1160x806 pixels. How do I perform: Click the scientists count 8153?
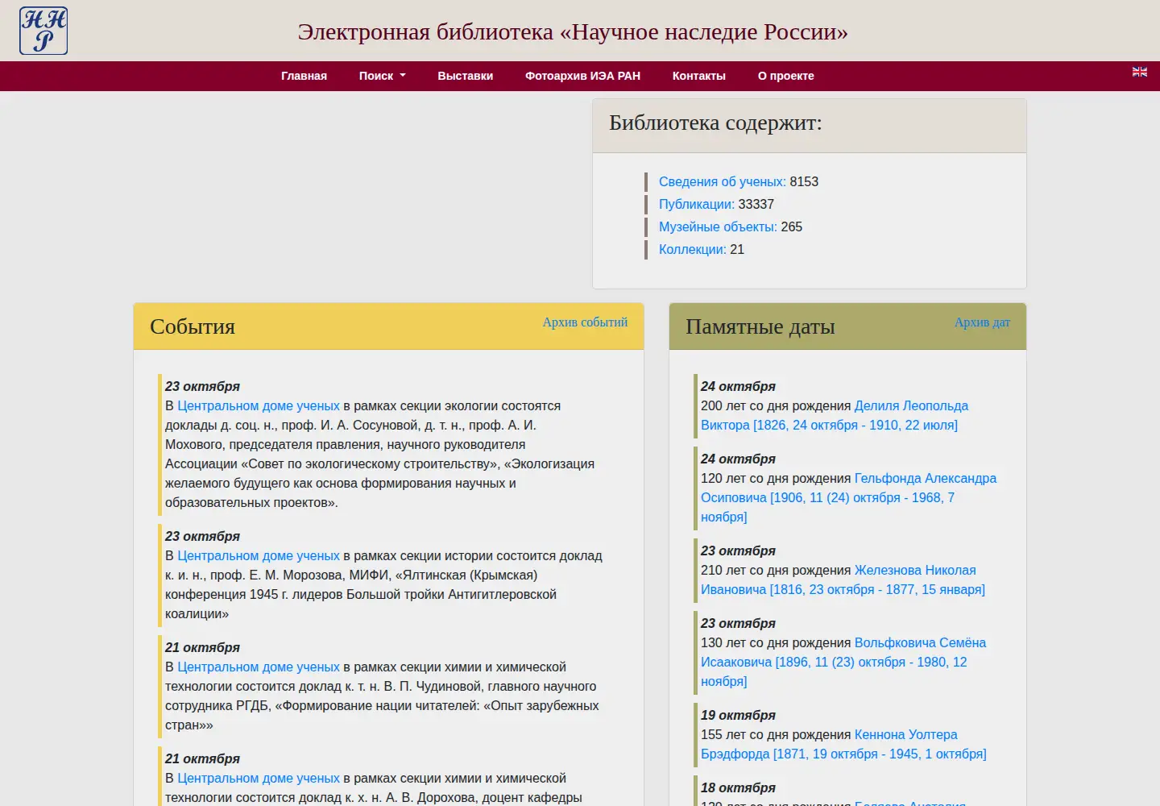tap(804, 181)
